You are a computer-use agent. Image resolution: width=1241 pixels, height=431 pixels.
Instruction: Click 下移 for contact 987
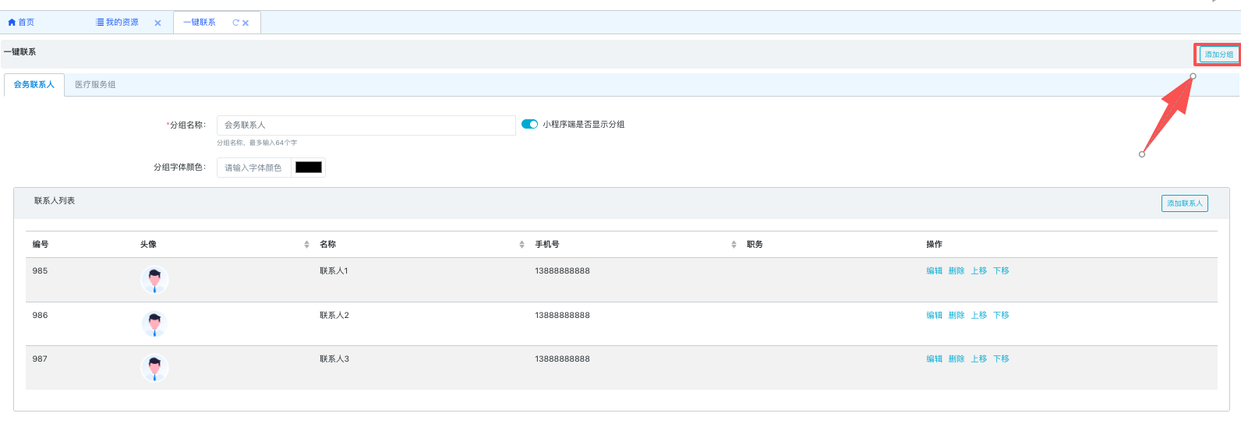pos(1001,359)
